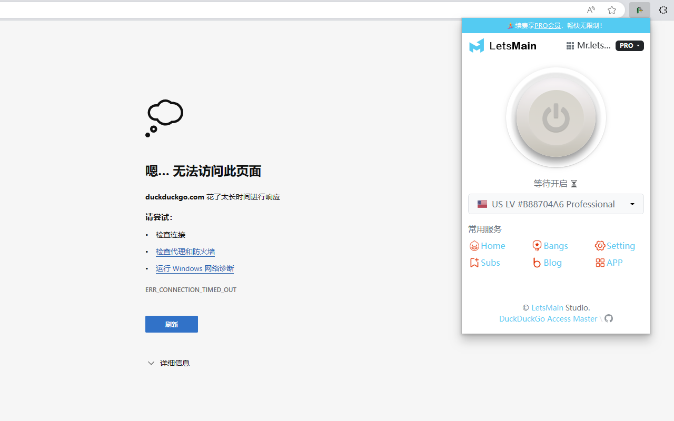This screenshot has height=421, width=674.
Task: Toggle the large power button on
Action: 556,117
